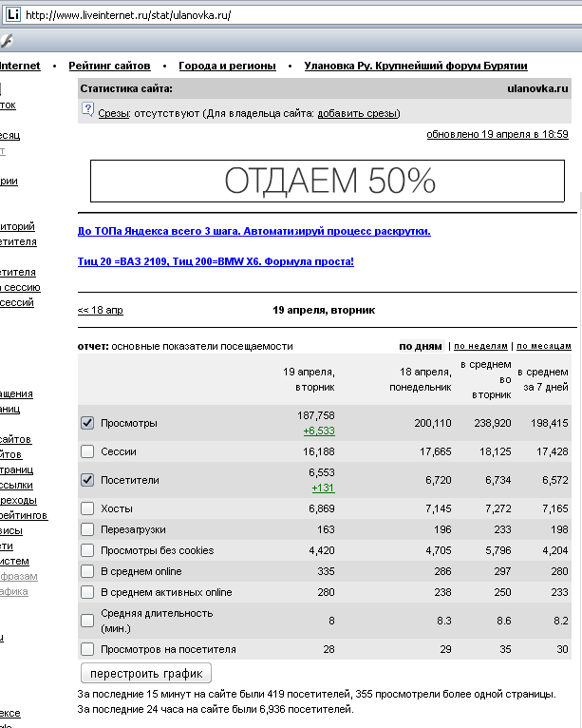Screen dimensions: 582x728
Task: Click the ОТДАЕМ 50% banner
Action: (x=329, y=180)
